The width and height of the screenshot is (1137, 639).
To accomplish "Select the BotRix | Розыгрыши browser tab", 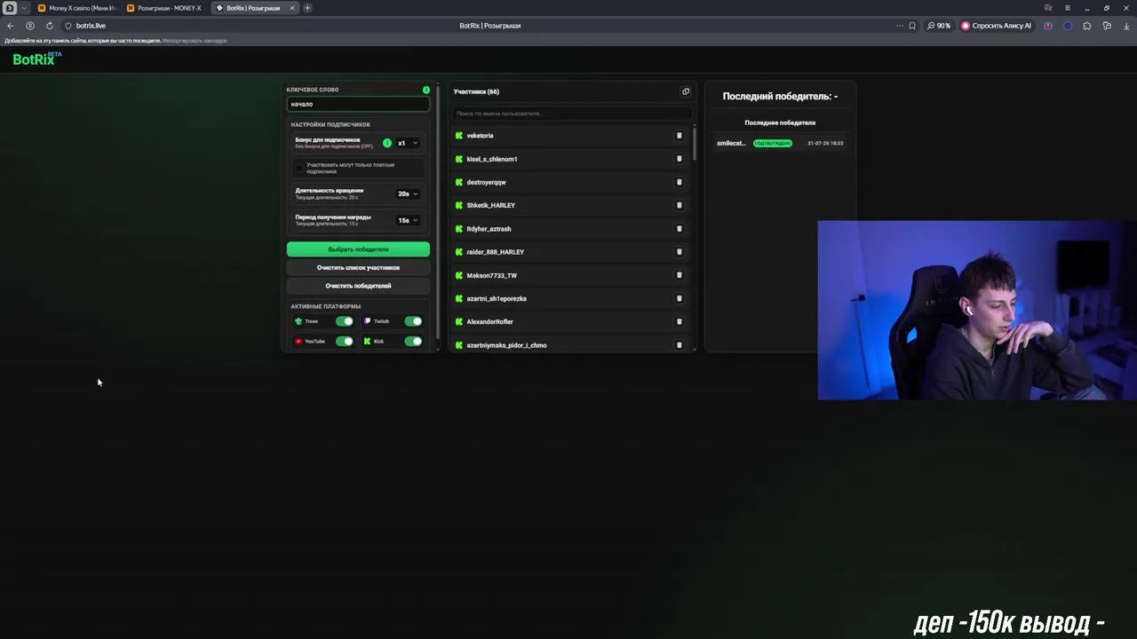I will tap(254, 8).
